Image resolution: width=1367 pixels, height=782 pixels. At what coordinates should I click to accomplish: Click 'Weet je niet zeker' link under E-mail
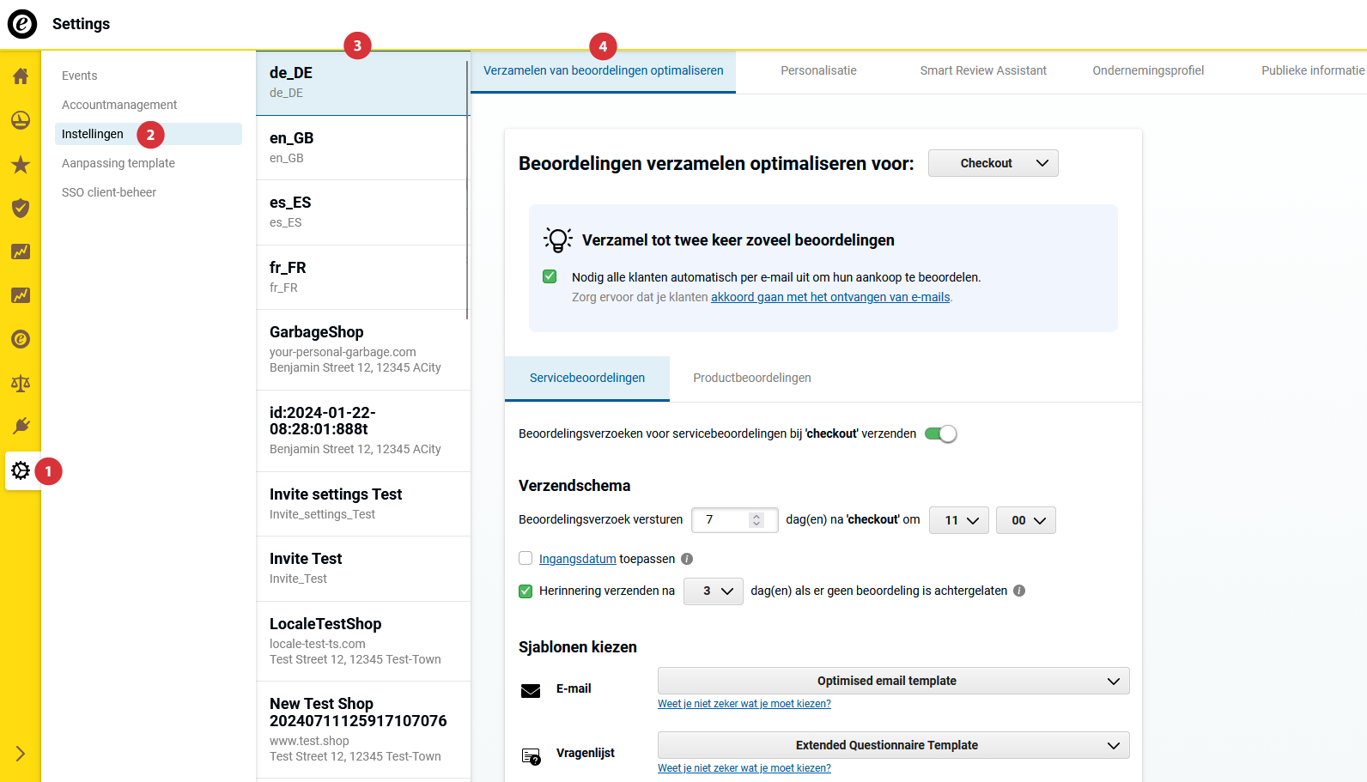pyautogui.click(x=744, y=704)
